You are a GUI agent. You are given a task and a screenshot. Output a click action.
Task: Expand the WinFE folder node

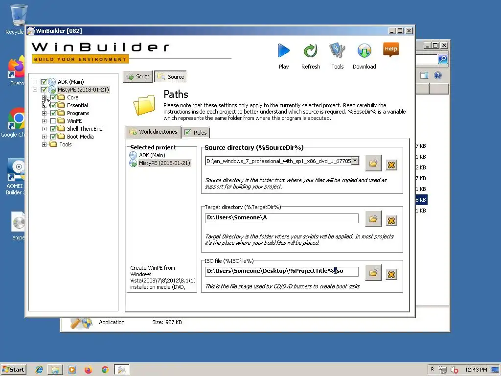(x=45, y=121)
